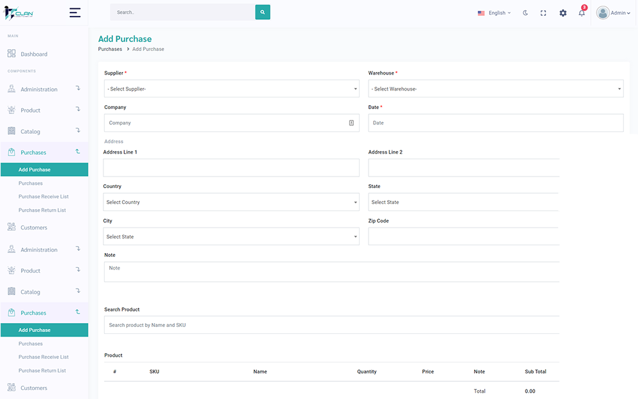Toggle the hamburger sidebar menu icon
This screenshot has height=399, width=638.
coord(75,13)
